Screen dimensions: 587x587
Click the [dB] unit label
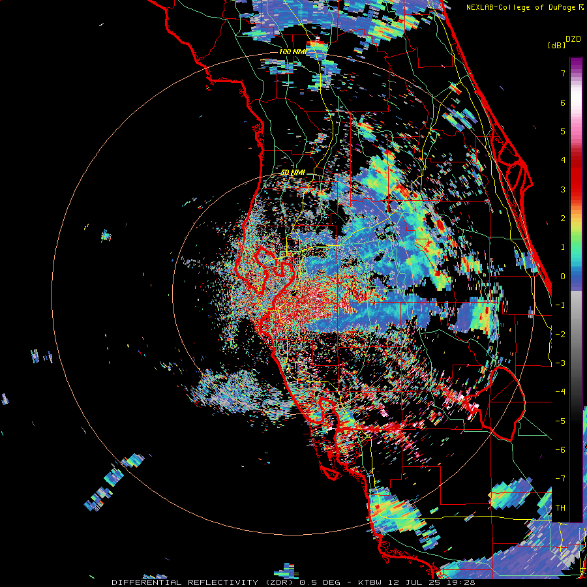tap(556, 45)
